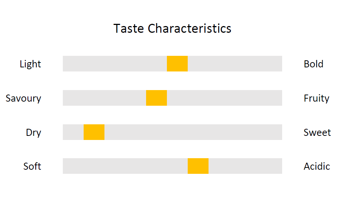Select the Bold label
Screen dimensions: 339x201
(313, 64)
